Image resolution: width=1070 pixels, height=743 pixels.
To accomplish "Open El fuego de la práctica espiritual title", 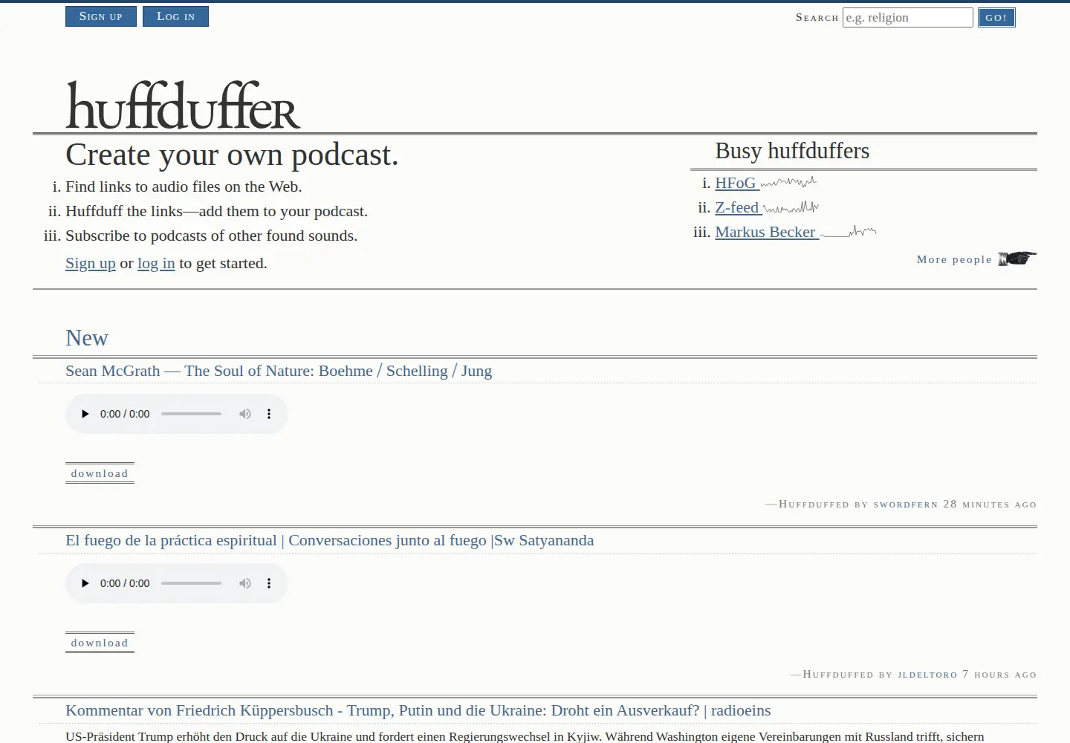I will pyautogui.click(x=330, y=540).
